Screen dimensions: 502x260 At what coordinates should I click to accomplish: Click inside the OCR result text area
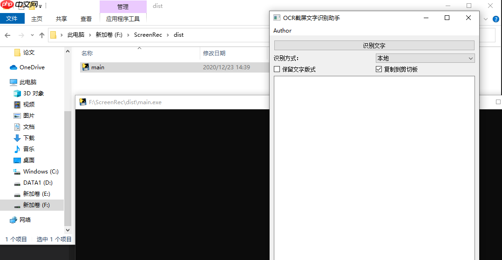pyautogui.click(x=374, y=168)
